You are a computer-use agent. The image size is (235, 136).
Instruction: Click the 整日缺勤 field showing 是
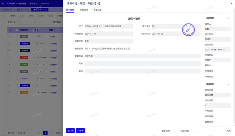click(x=176, y=26)
